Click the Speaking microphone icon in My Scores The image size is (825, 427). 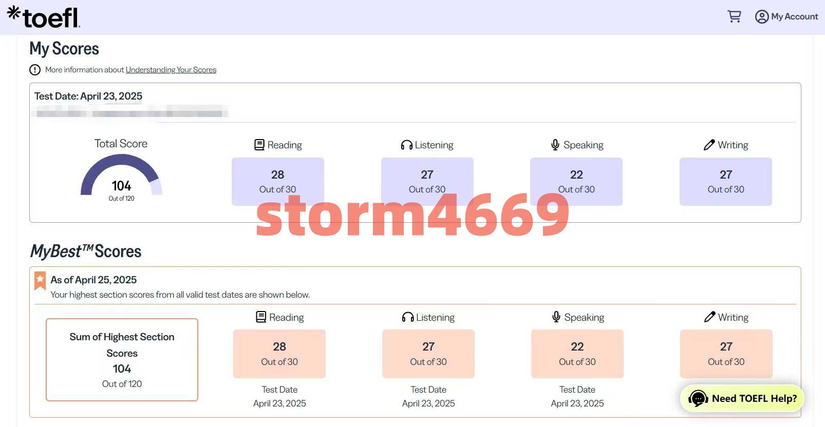point(555,145)
